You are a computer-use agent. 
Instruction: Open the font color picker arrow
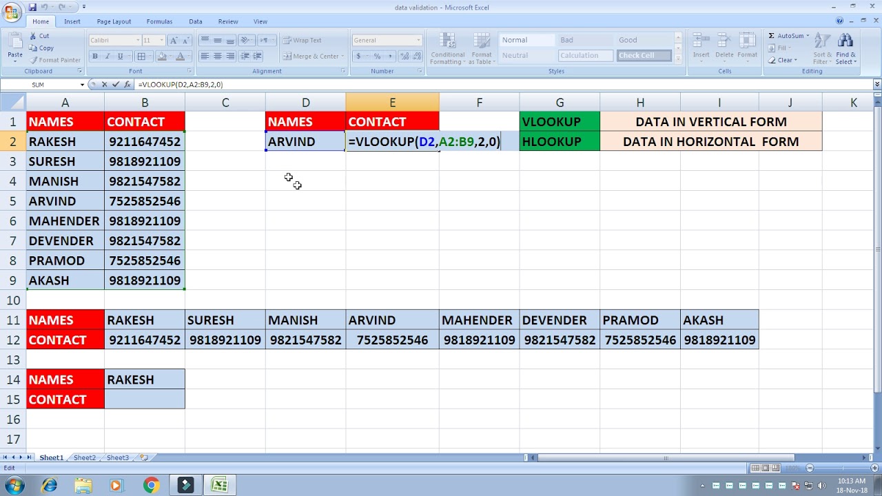click(x=189, y=56)
